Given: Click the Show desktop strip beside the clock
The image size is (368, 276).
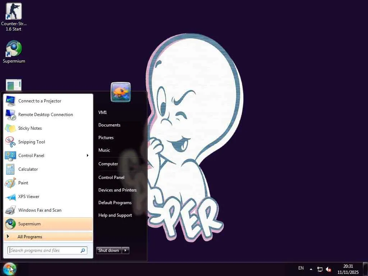Looking at the screenshot, I should point(365,269).
